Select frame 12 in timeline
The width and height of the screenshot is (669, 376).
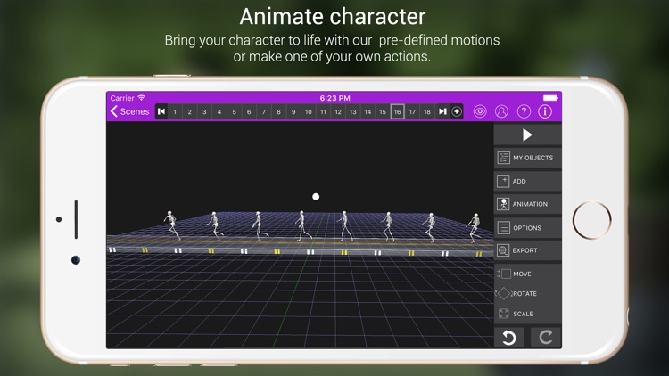click(x=338, y=111)
